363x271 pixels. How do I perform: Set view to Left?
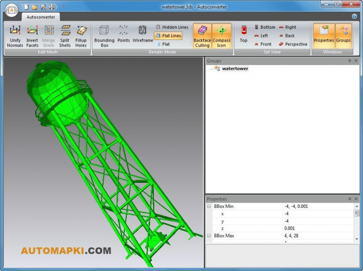[x=261, y=36]
